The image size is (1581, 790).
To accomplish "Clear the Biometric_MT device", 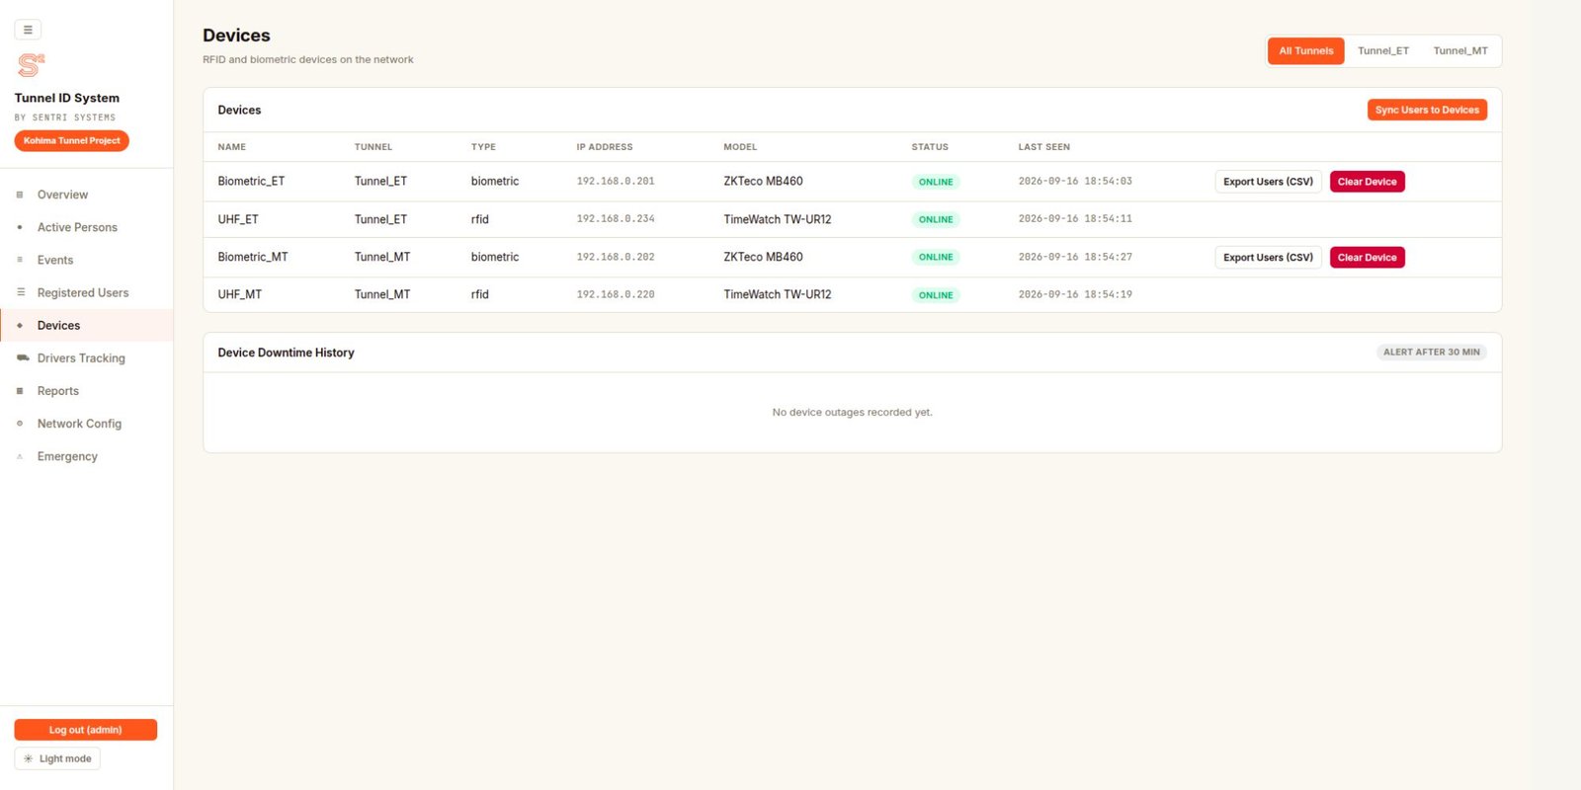I will (1367, 258).
